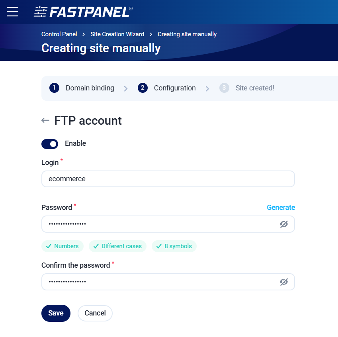Select Creating site manually breadcrumb

click(x=187, y=34)
